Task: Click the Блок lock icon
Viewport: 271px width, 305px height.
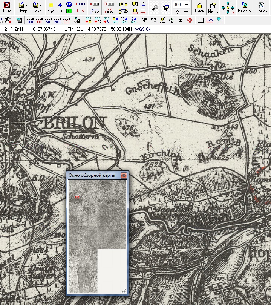Action: click(199, 7)
